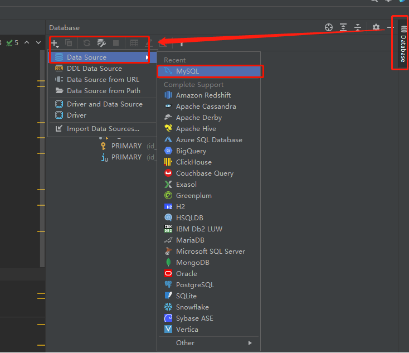
Task: Select Oracle data source
Action: tap(208, 274)
